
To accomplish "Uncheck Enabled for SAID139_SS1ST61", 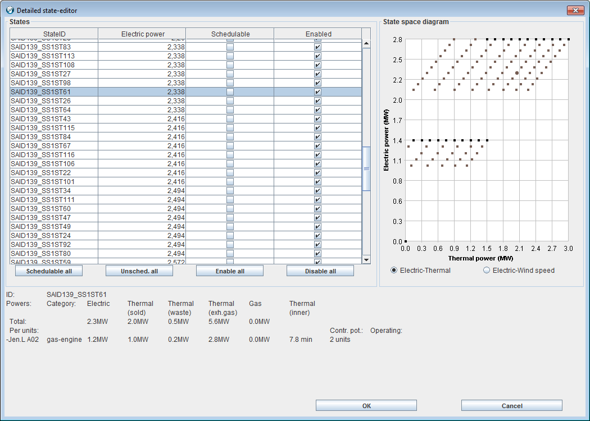I will pyautogui.click(x=317, y=91).
